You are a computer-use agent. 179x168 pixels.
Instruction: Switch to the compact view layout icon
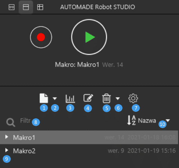(11, 7)
